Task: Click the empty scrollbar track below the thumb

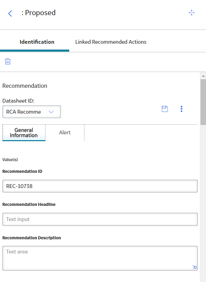Action: point(203,203)
